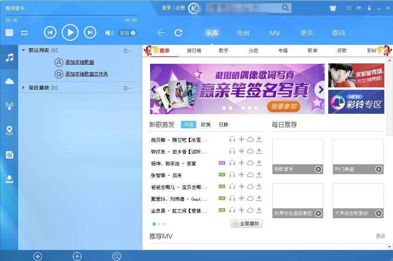
Task: Open 默认列表 list options menu
Action: point(126,51)
